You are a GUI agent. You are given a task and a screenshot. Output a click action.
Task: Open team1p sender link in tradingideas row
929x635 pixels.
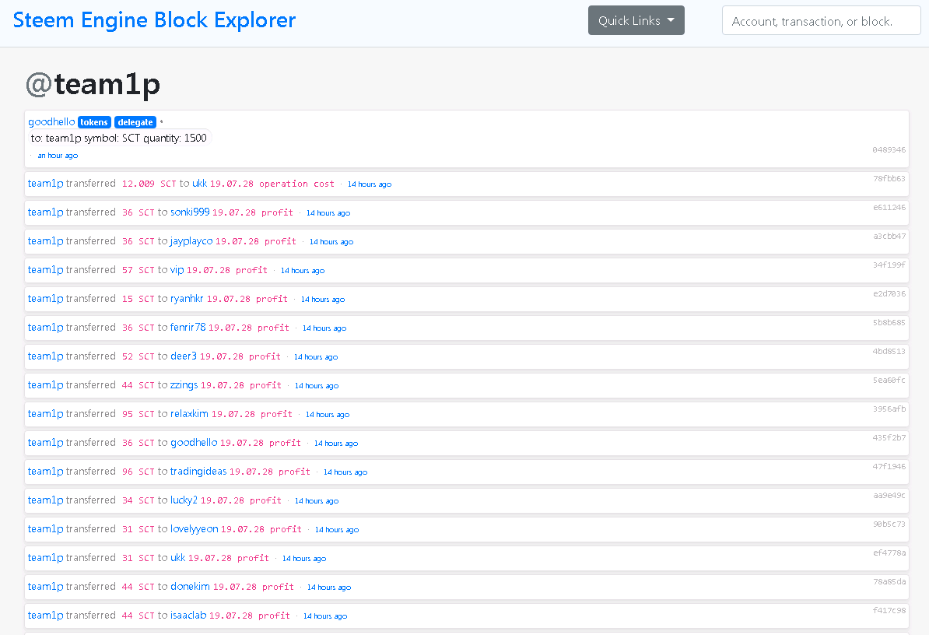(46, 471)
